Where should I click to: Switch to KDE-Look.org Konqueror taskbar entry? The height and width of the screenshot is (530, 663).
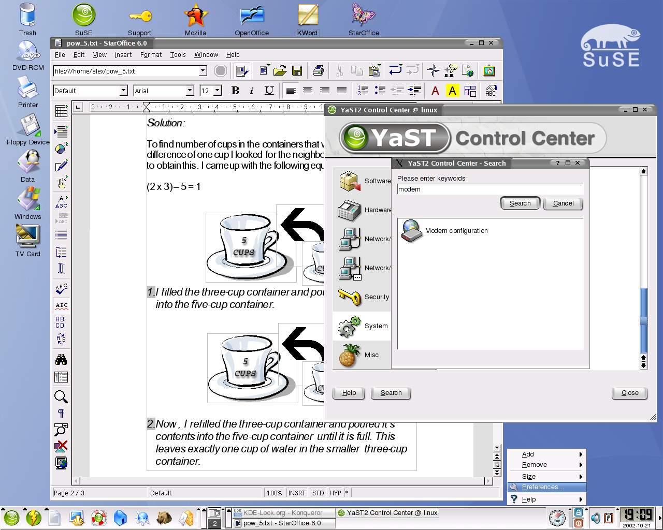(x=283, y=513)
